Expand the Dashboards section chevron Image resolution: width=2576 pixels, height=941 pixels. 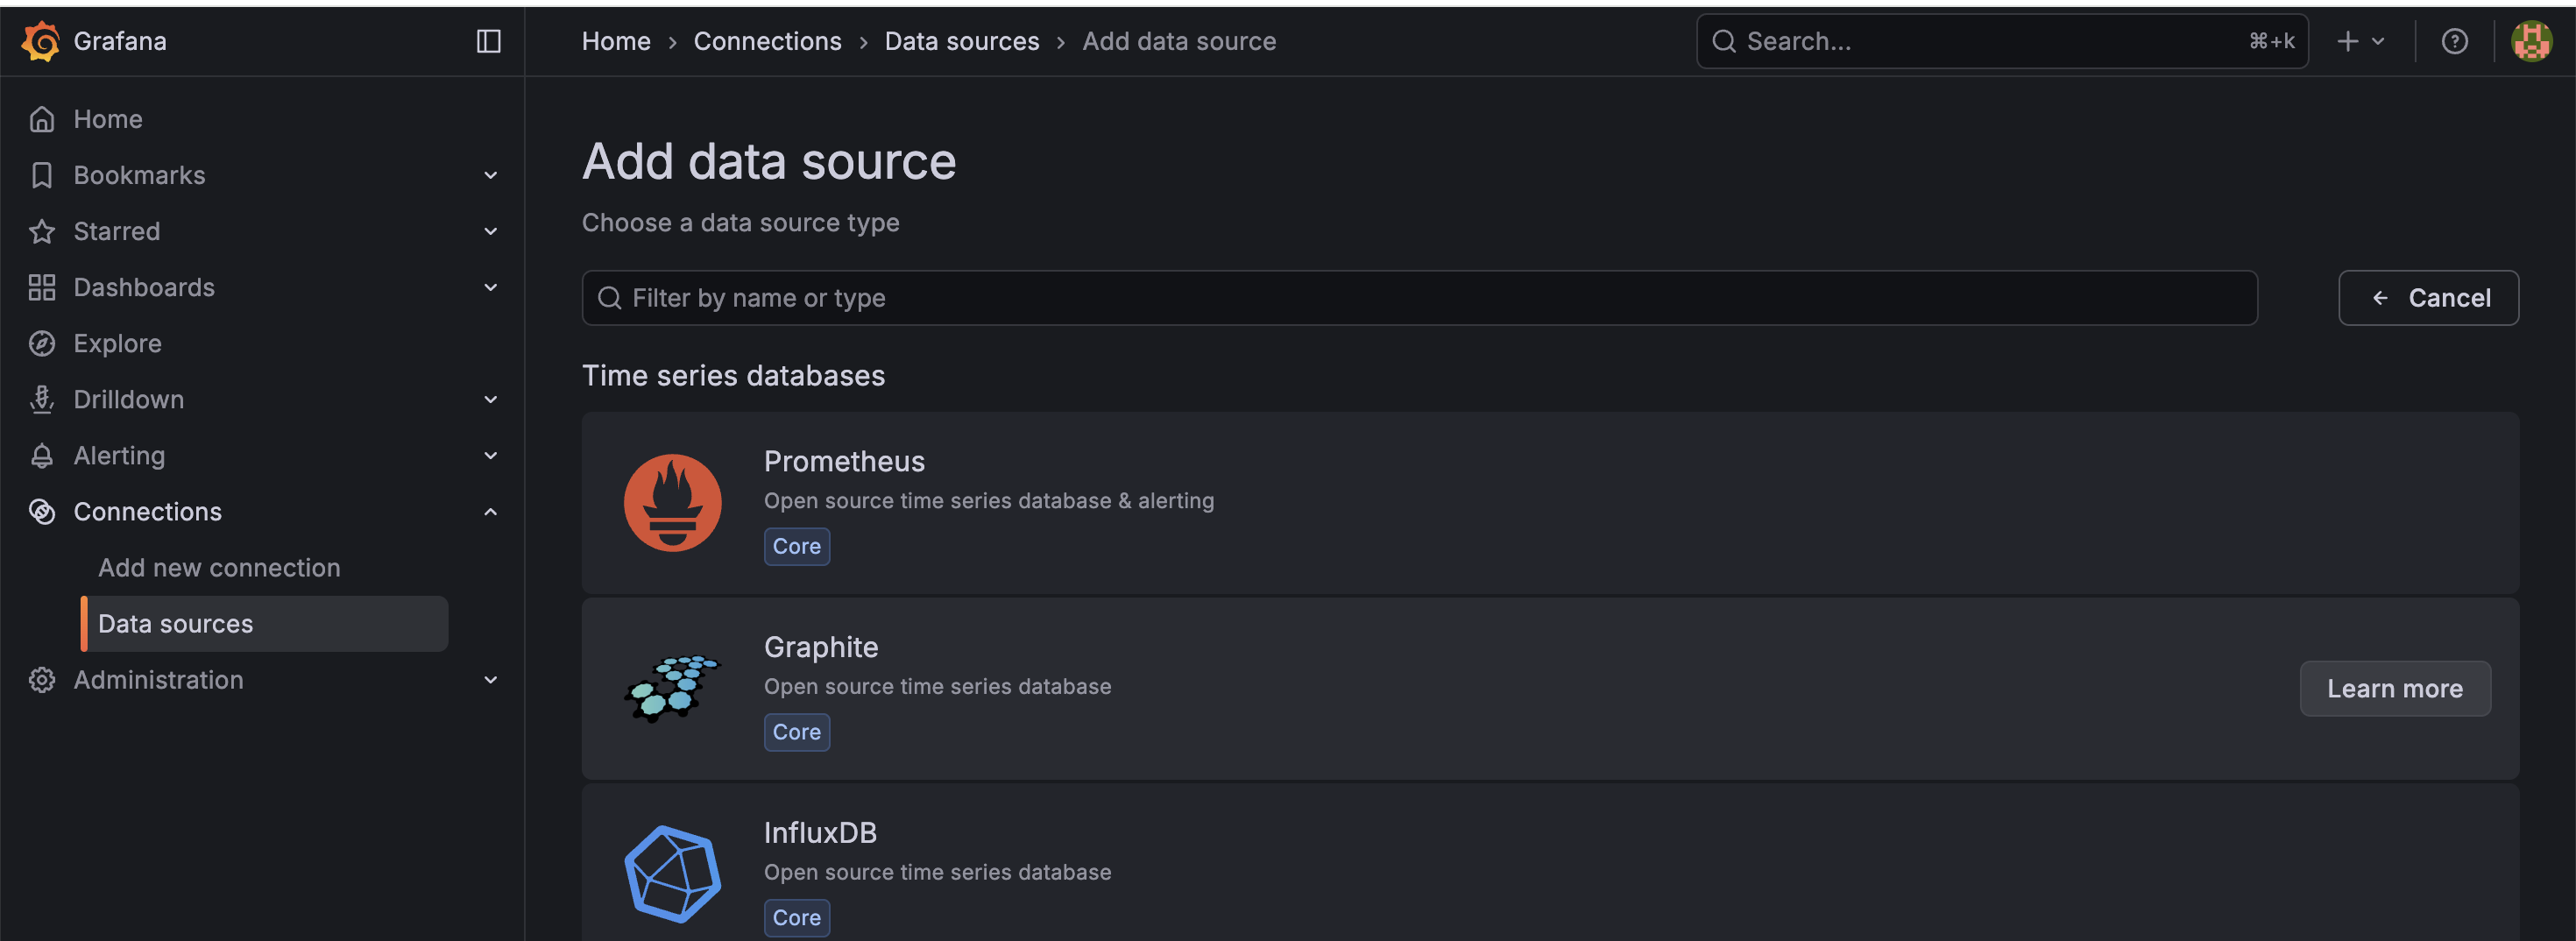point(490,287)
